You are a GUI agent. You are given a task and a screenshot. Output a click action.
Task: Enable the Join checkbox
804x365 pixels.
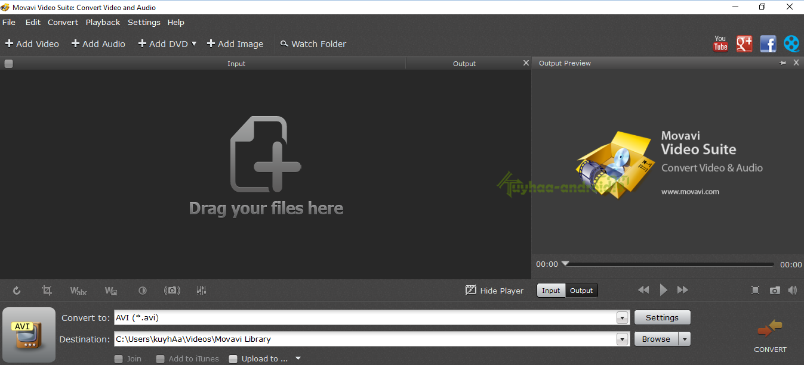pos(119,359)
